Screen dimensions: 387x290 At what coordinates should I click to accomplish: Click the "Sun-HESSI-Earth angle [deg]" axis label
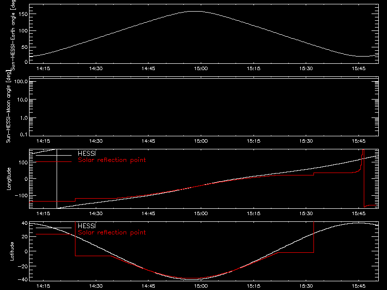(x=13, y=35)
